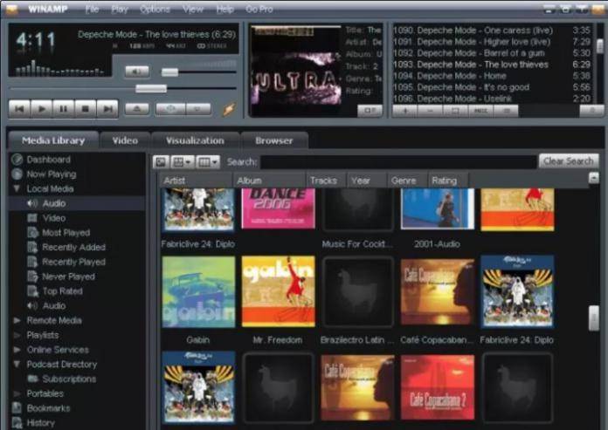This screenshot has height=430, width=608.
Task: Pause the current track
Action: (x=64, y=109)
